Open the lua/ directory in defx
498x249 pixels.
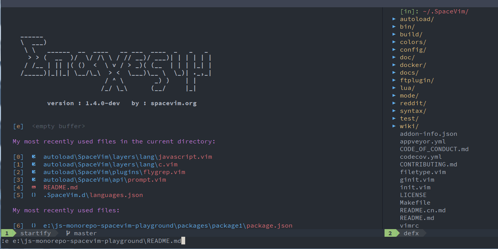point(407,88)
